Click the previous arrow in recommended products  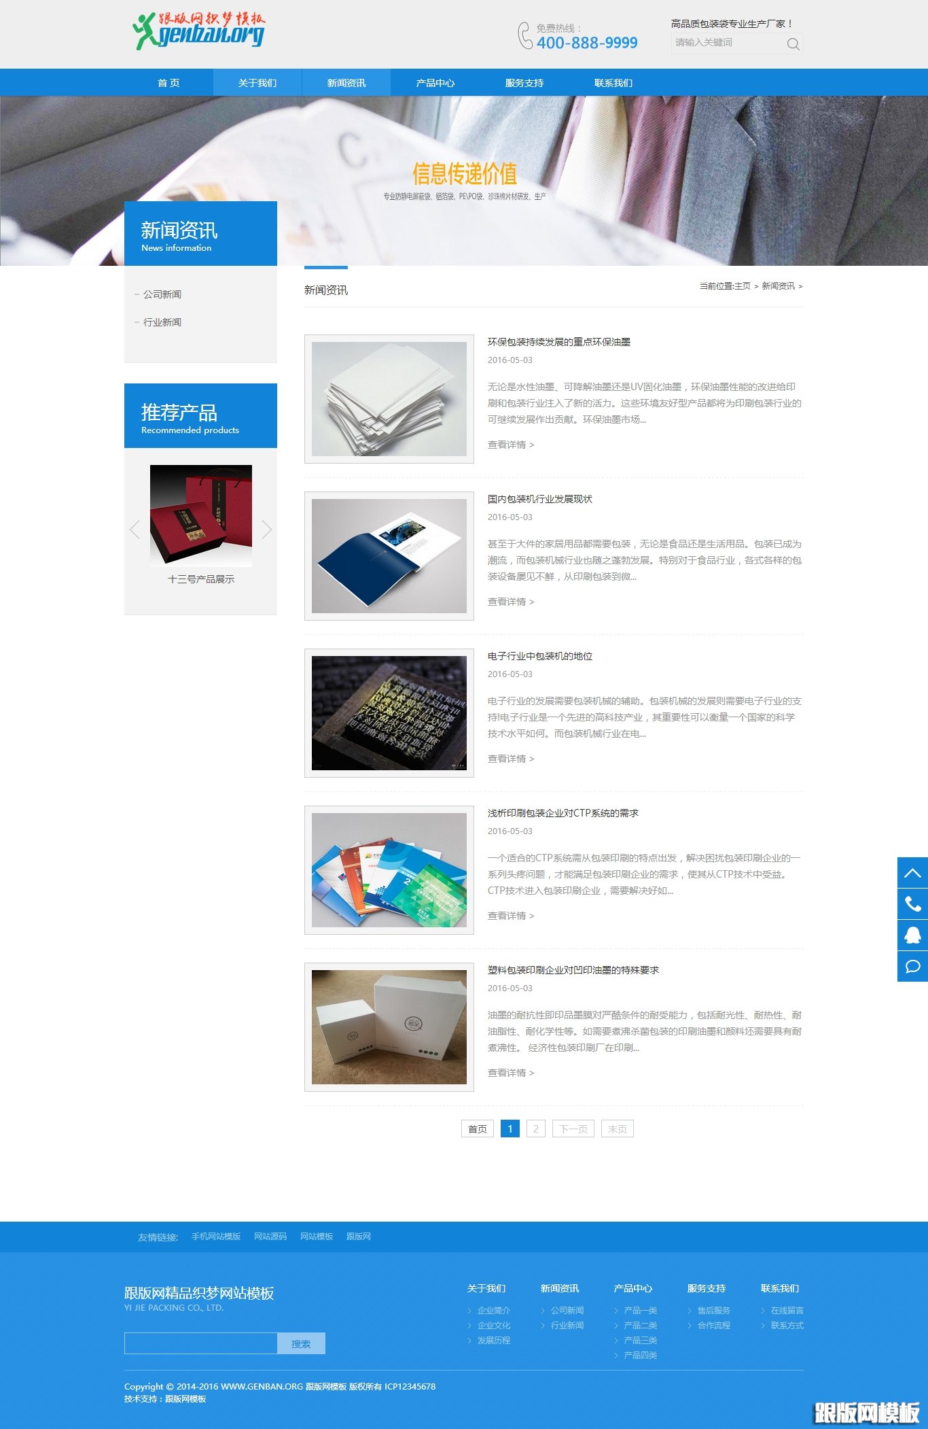pyautogui.click(x=135, y=529)
